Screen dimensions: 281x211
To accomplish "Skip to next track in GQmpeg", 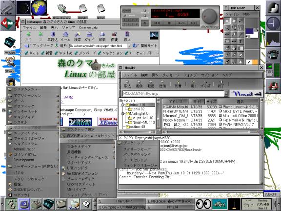I will point(194,23).
